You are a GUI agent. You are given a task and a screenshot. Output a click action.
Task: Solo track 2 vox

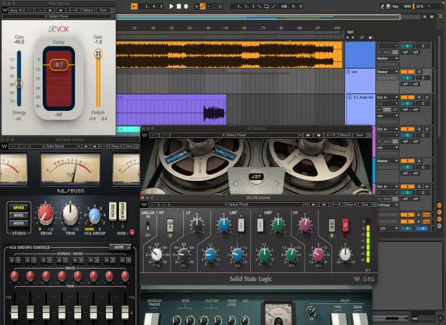point(419,72)
